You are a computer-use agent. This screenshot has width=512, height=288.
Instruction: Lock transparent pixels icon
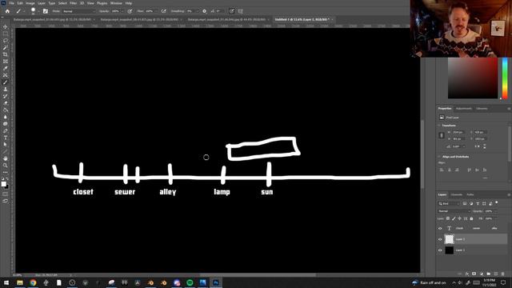point(448,218)
